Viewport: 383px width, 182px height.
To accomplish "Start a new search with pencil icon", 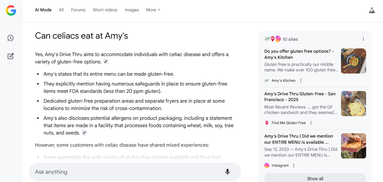I will pos(10,56).
